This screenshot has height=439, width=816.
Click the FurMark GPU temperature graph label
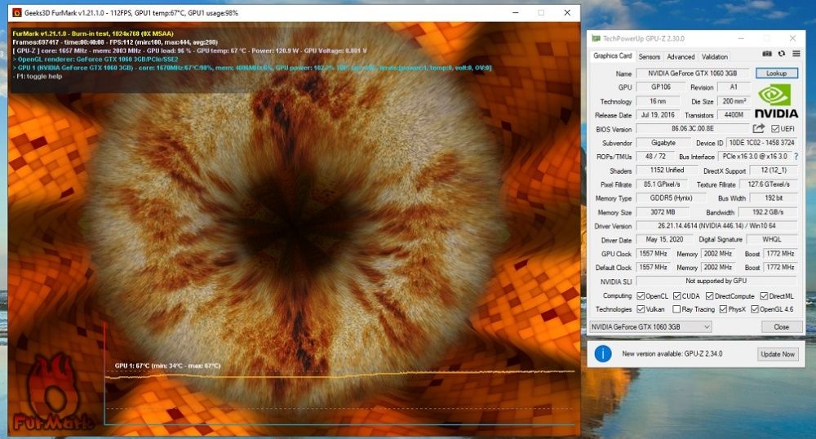point(167,366)
